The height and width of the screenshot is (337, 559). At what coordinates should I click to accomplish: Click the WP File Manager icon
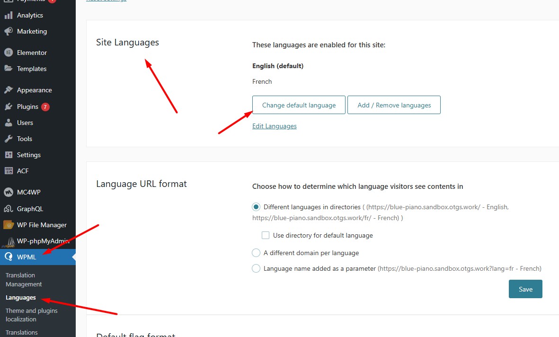(9, 225)
